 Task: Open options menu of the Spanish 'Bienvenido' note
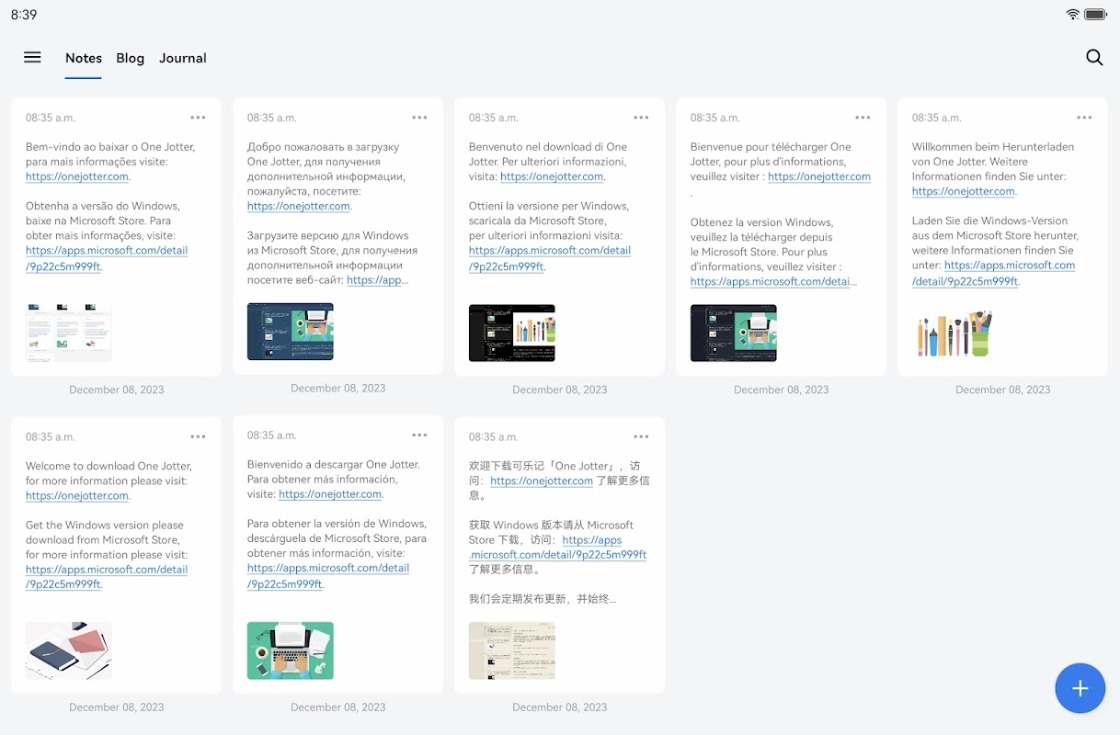pyautogui.click(x=419, y=435)
